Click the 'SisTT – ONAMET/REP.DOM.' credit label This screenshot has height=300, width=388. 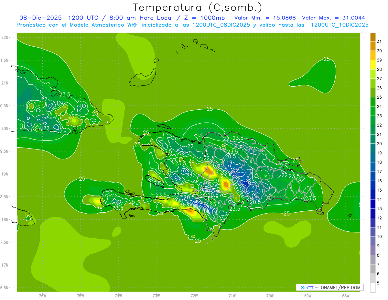(330, 287)
